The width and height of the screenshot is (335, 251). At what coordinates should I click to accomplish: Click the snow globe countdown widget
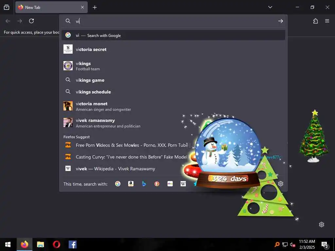(228, 154)
